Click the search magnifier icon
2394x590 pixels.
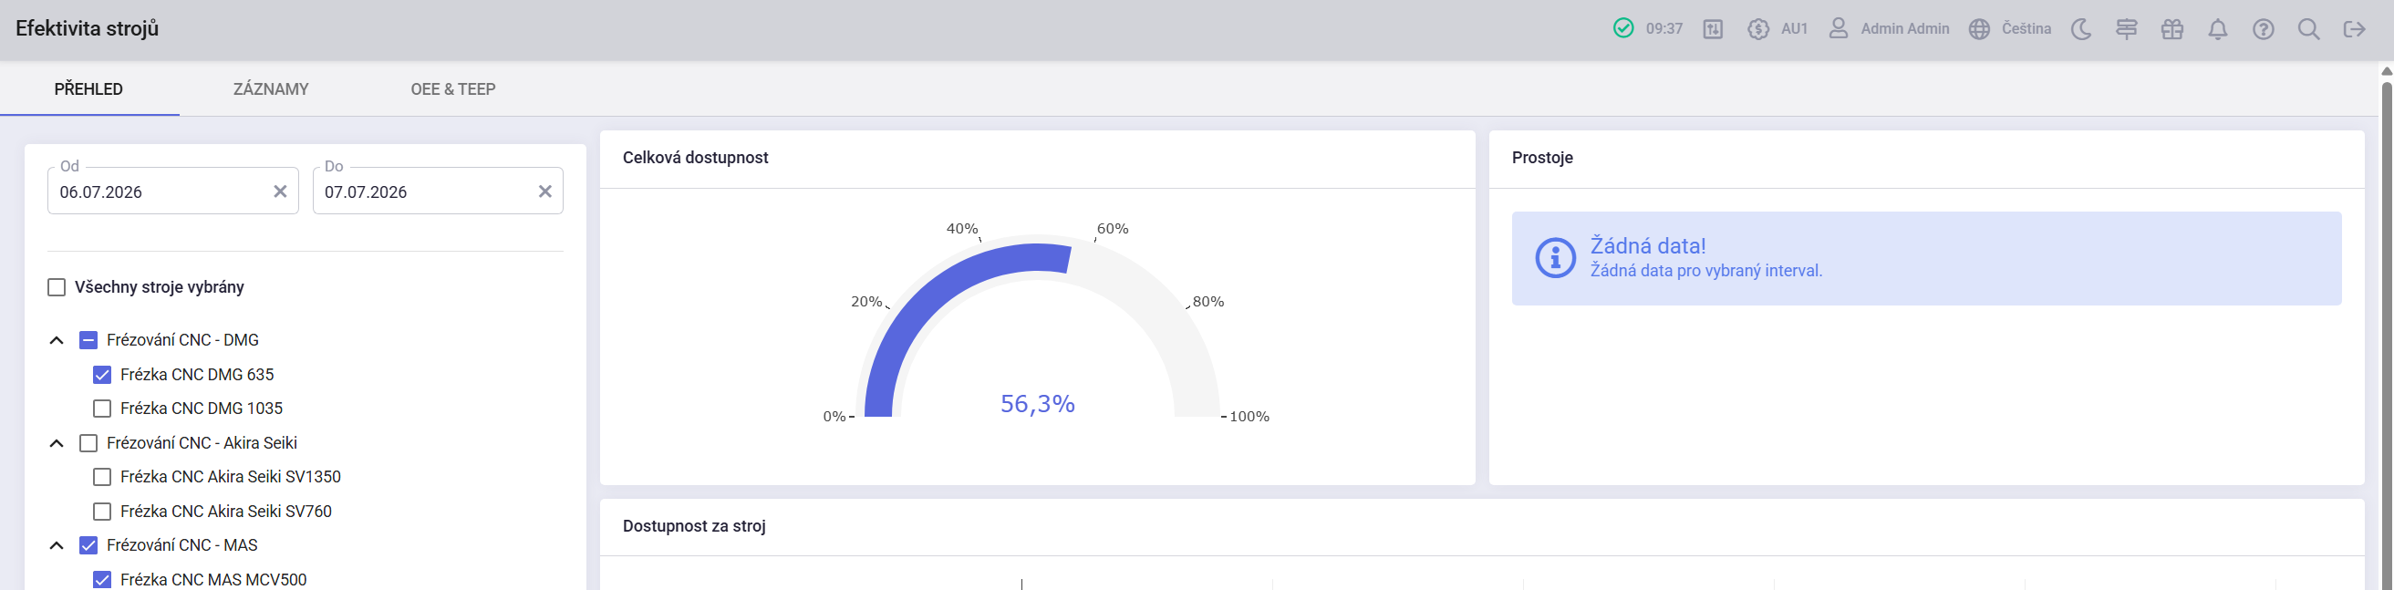coord(2308,29)
